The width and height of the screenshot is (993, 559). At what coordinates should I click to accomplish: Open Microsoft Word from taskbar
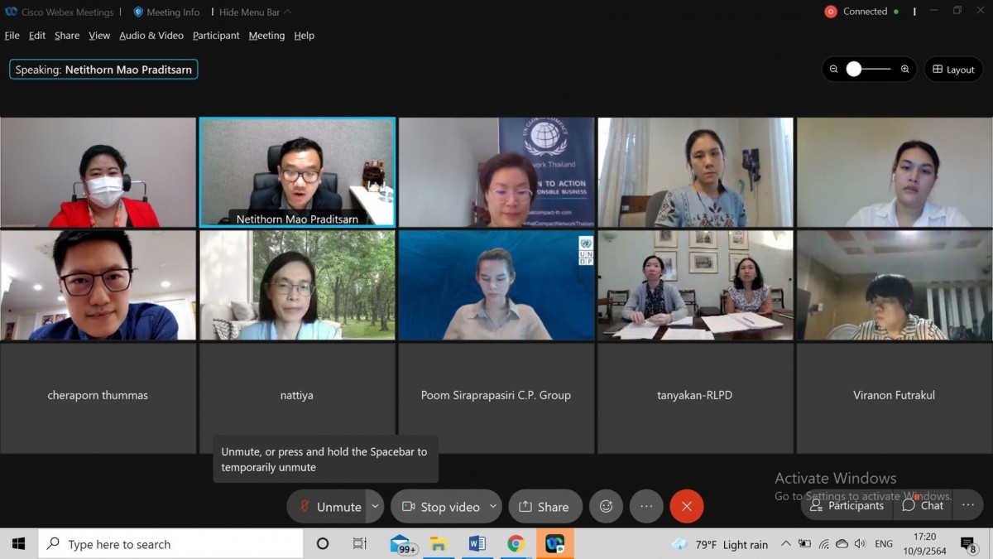coord(477,544)
